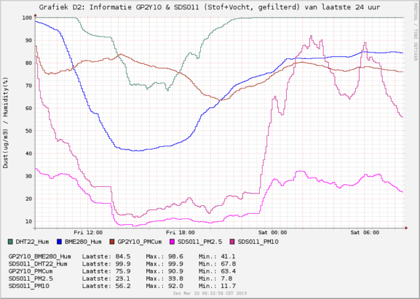Click the Max. 92.0 value for SDS011_PM10
The image size is (420, 299).
163,286
